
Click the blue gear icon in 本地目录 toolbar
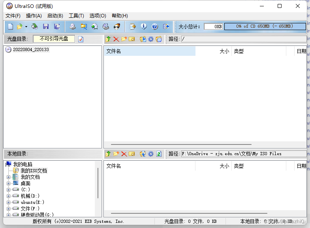click(150, 154)
